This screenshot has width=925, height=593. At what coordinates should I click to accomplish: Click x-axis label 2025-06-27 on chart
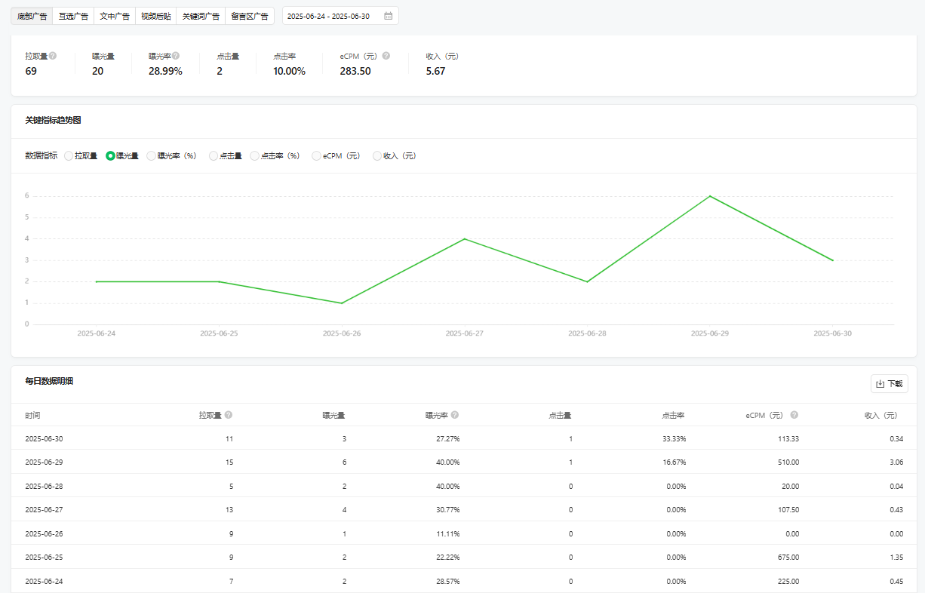(x=464, y=333)
